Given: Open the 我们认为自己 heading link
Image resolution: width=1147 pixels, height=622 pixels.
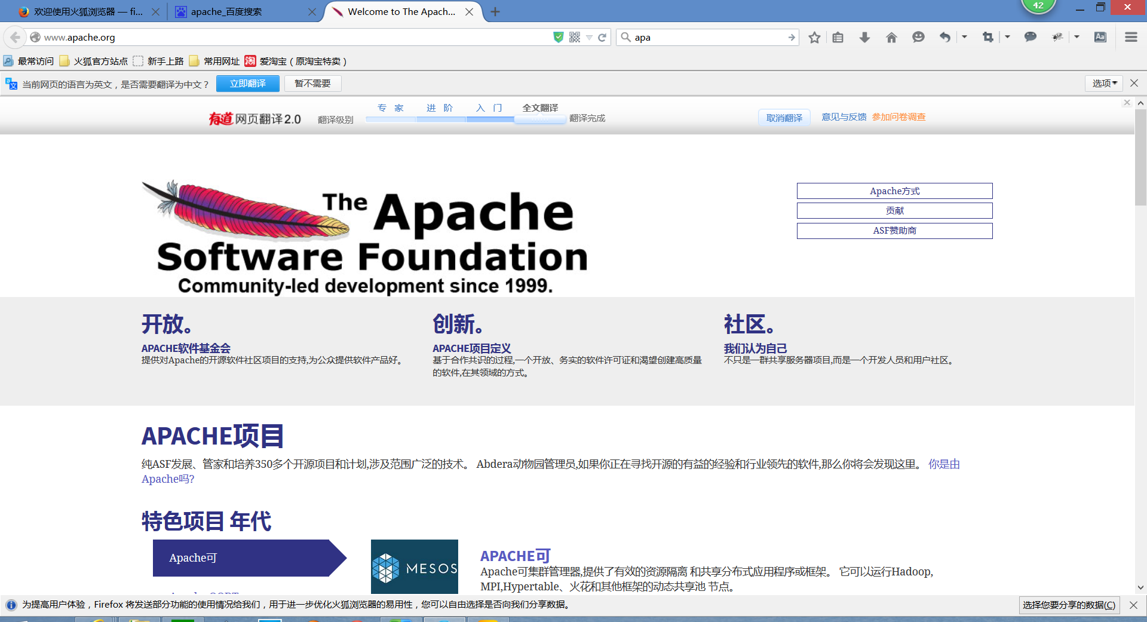Looking at the screenshot, I should point(755,348).
